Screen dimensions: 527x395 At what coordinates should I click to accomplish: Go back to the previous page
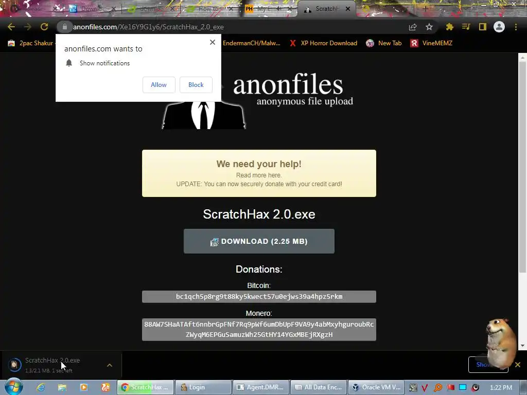pyautogui.click(x=11, y=27)
